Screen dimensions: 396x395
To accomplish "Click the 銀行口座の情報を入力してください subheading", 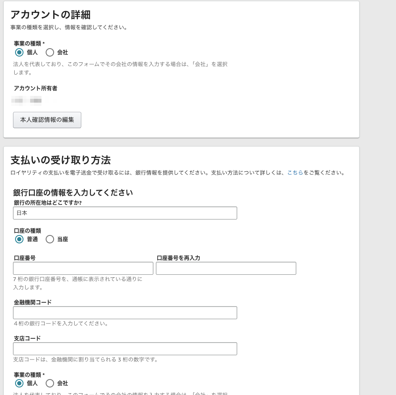I will point(73,193).
